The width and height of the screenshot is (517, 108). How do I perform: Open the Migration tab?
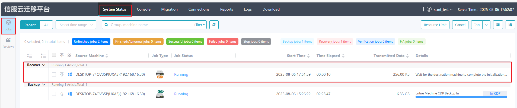(169, 9)
